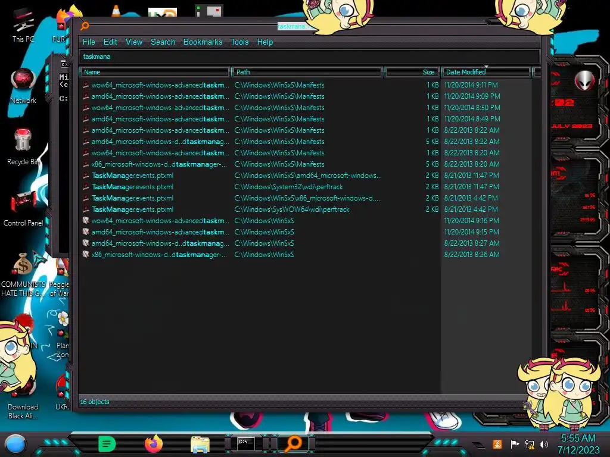Click the search box containing taskmana
This screenshot has height=457, width=610.
[310, 57]
